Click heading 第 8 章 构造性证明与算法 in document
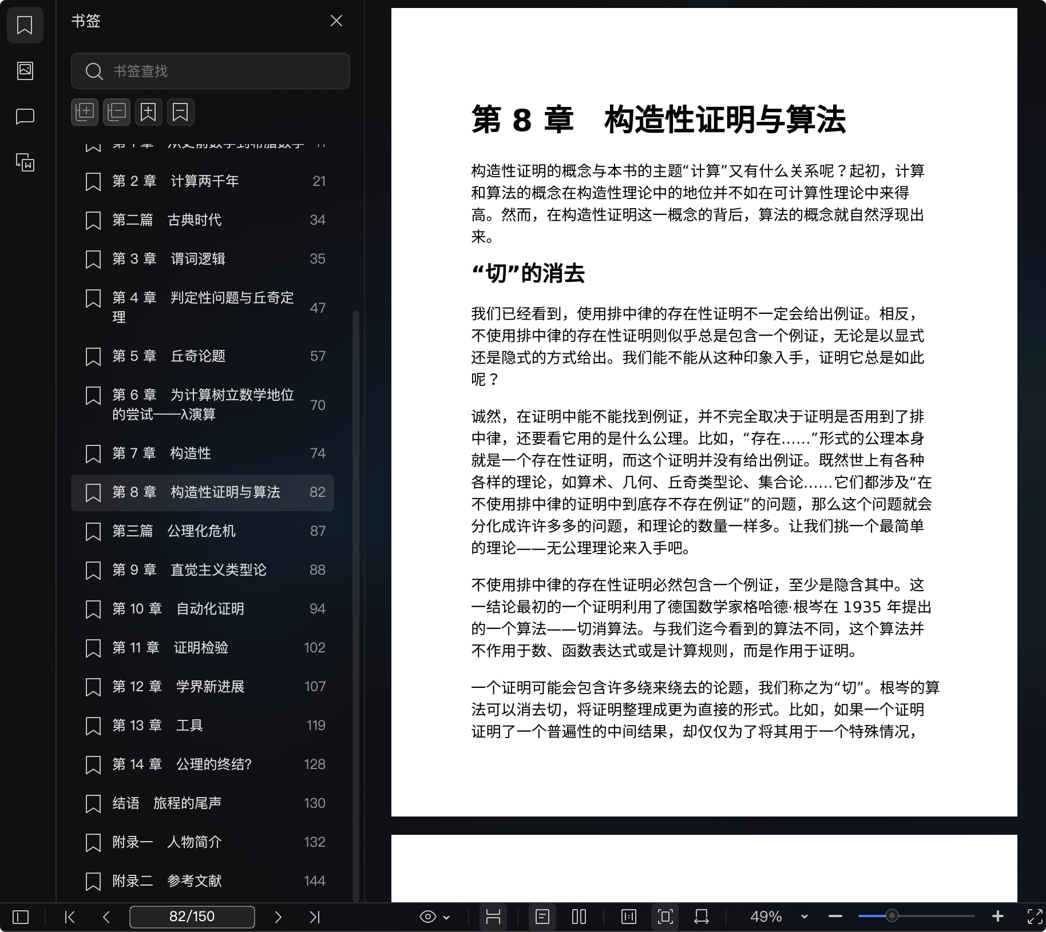The width and height of the screenshot is (1046, 932). point(658,120)
